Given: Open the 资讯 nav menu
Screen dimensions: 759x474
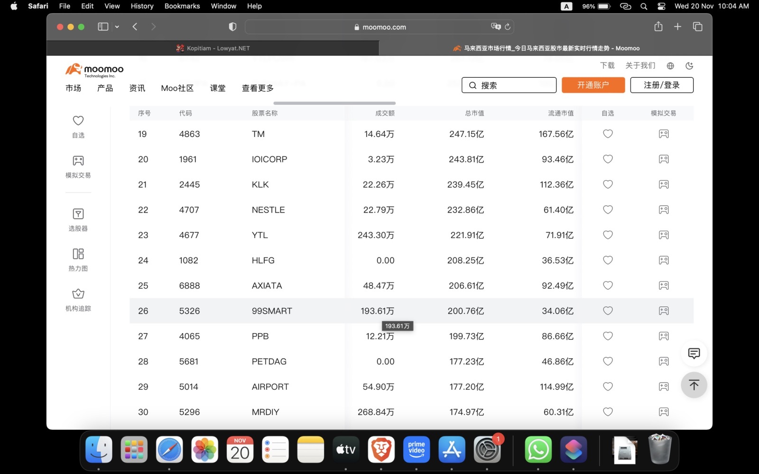Looking at the screenshot, I should coord(137,88).
